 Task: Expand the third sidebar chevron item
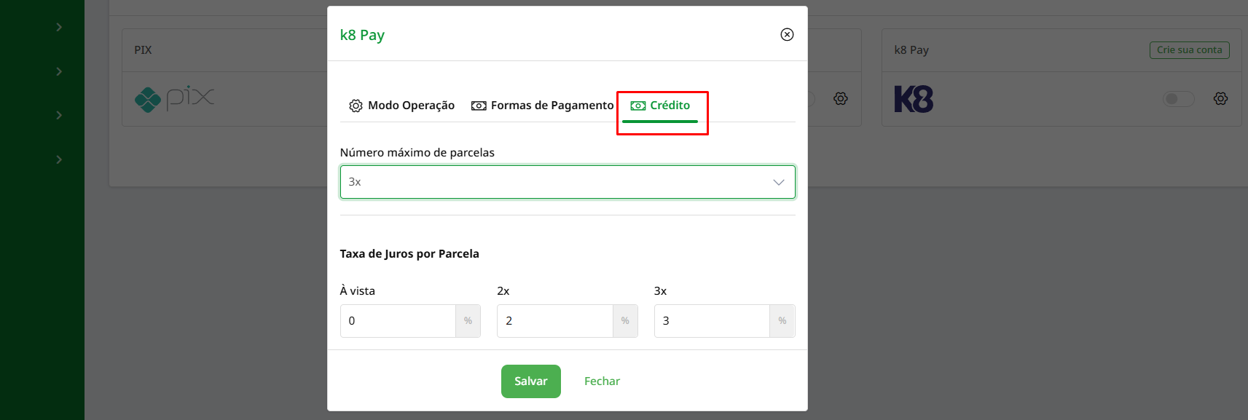click(59, 115)
